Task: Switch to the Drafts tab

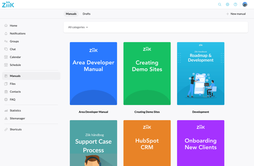Action: [x=86, y=14]
